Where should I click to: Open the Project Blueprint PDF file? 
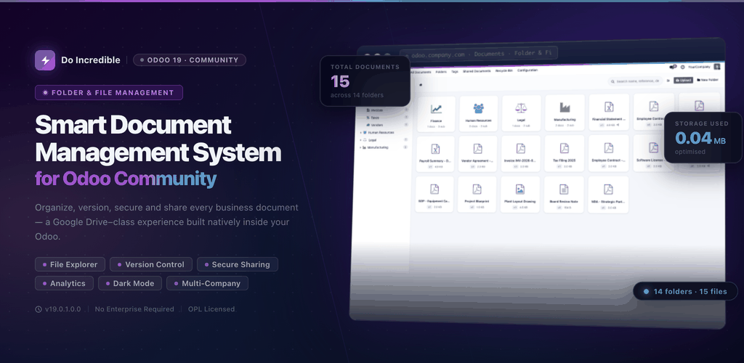point(477,195)
